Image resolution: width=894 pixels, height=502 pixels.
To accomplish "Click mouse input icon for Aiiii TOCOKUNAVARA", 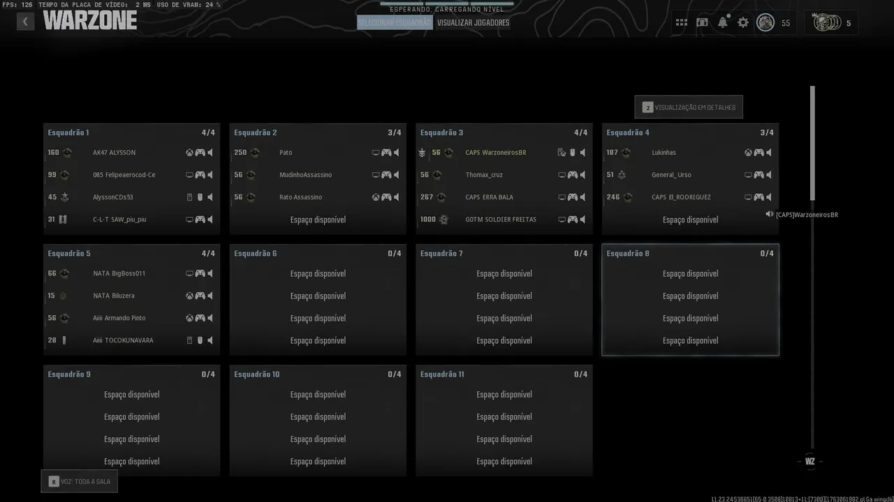I will [x=200, y=341].
